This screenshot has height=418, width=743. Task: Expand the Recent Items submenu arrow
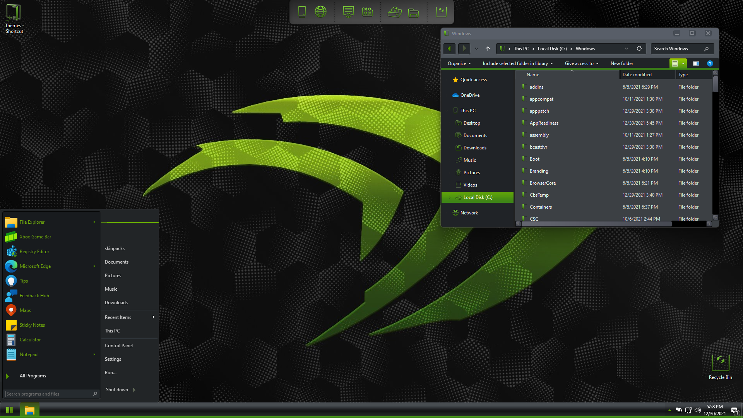[153, 317]
